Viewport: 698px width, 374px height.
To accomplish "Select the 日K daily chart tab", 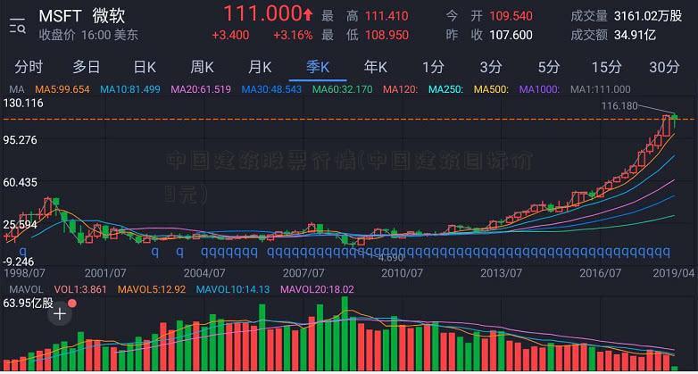I will tap(145, 67).
